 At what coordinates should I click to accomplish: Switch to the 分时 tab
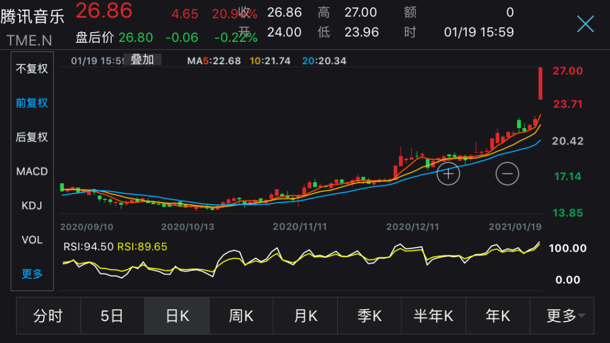[x=48, y=316]
